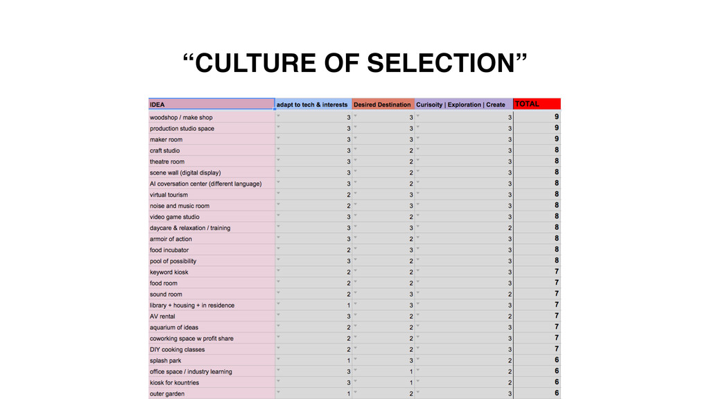Viewport: 710px width, 399px height.
Task: Click the 'food incubator' cell
Action: tap(211, 249)
